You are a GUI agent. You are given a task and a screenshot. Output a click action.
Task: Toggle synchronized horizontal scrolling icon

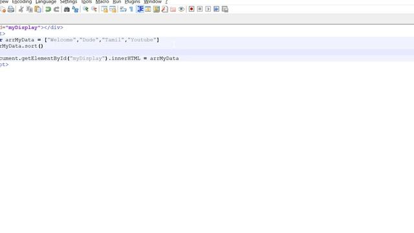point(113,9)
